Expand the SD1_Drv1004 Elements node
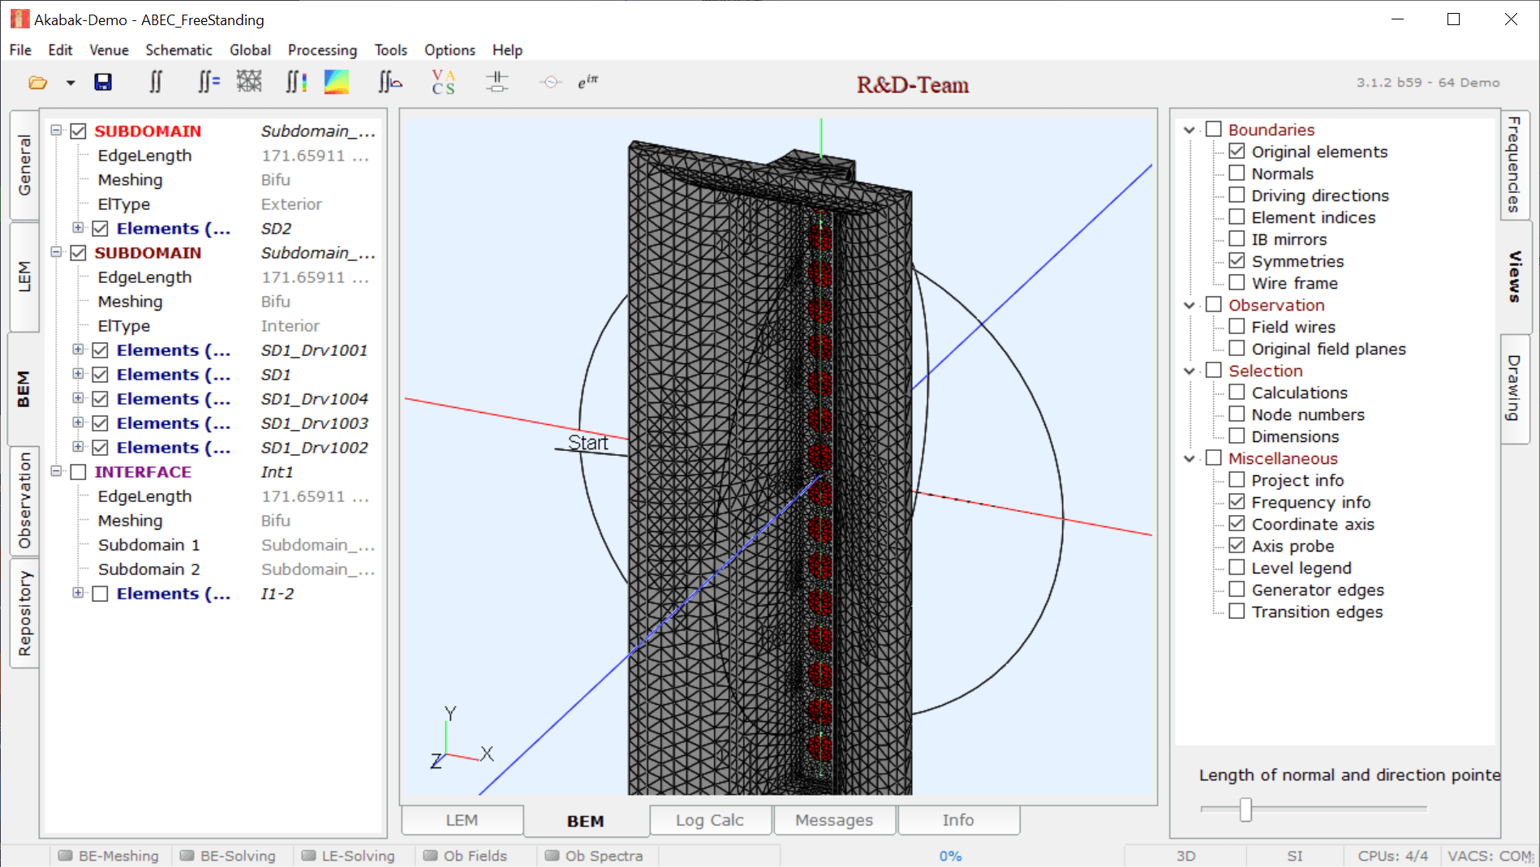 pyautogui.click(x=78, y=398)
